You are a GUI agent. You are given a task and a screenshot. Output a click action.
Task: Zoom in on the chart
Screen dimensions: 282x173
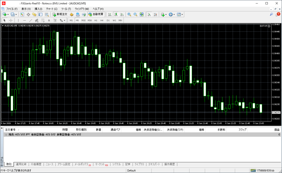(129, 15)
